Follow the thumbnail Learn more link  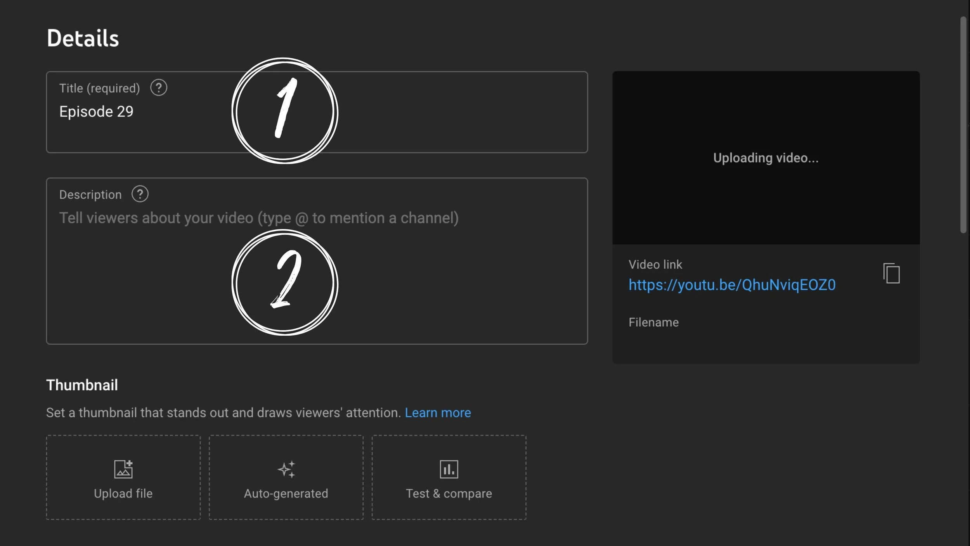[438, 413]
